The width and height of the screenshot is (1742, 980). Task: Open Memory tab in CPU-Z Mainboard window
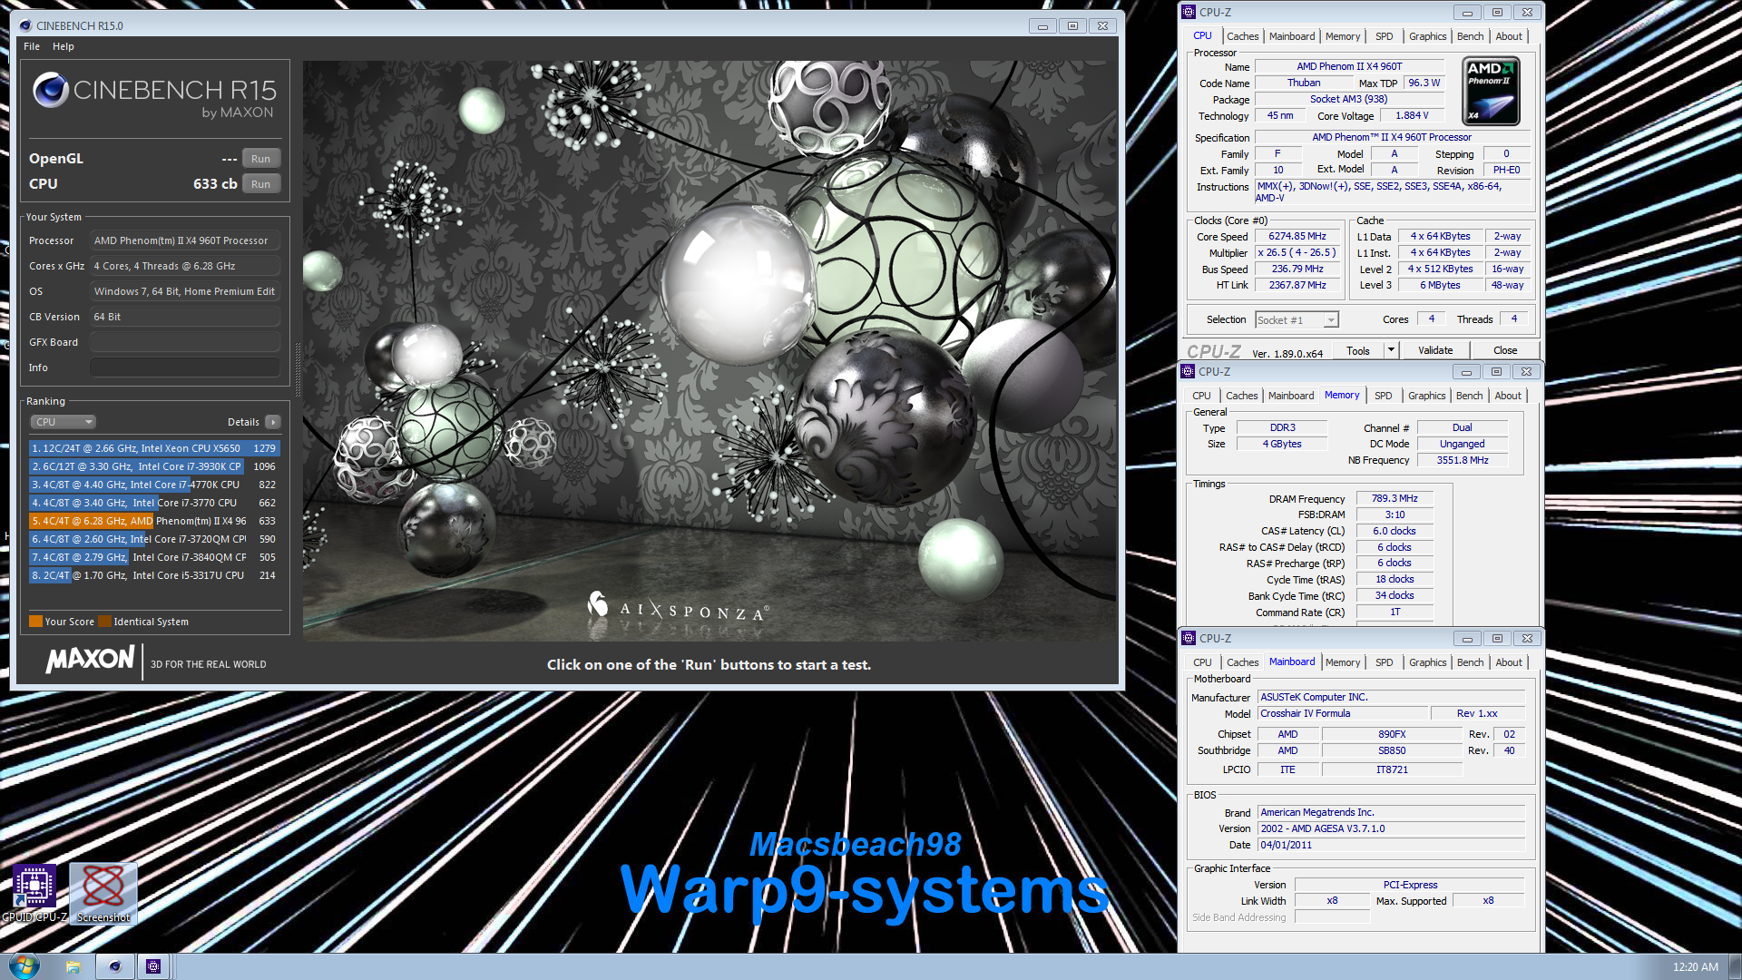tap(1343, 662)
